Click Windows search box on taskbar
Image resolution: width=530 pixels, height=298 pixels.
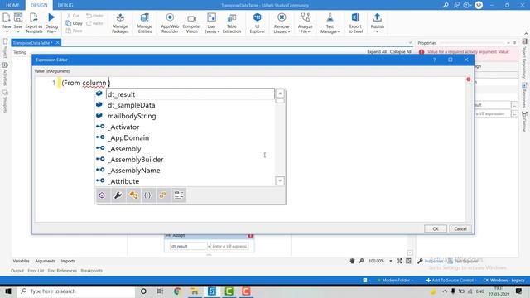[x=75, y=291]
